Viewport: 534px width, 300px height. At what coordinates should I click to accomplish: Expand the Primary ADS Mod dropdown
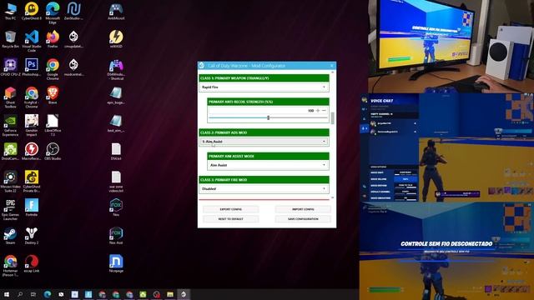[x=264, y=142]
